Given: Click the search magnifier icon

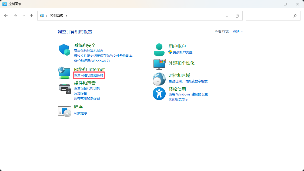Looking at the screenshot, I should coord(295,16).
